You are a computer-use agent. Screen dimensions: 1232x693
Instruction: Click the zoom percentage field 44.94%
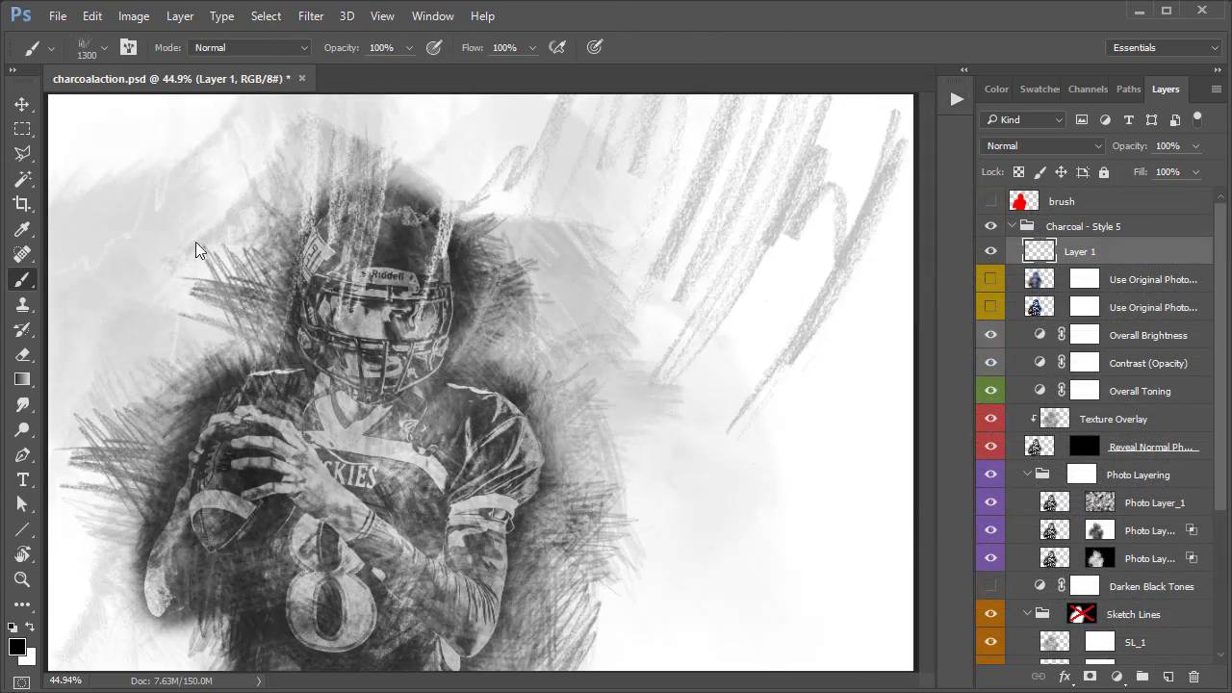tap(65, 680)
